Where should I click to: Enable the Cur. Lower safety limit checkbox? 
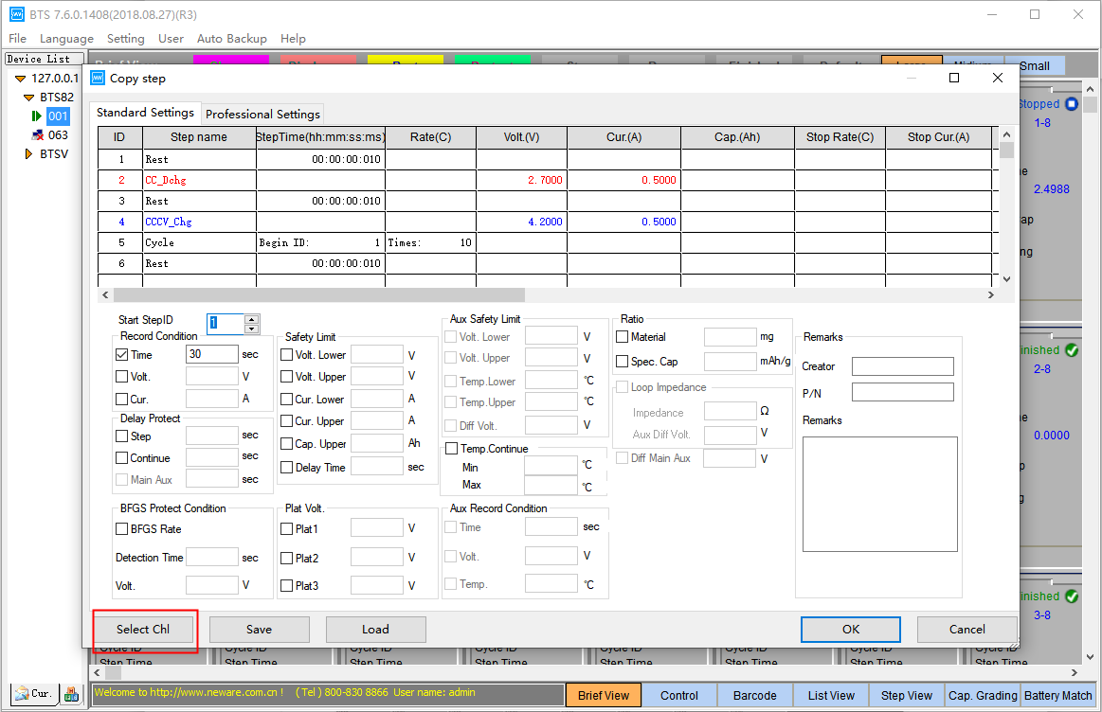coord(287,399)
